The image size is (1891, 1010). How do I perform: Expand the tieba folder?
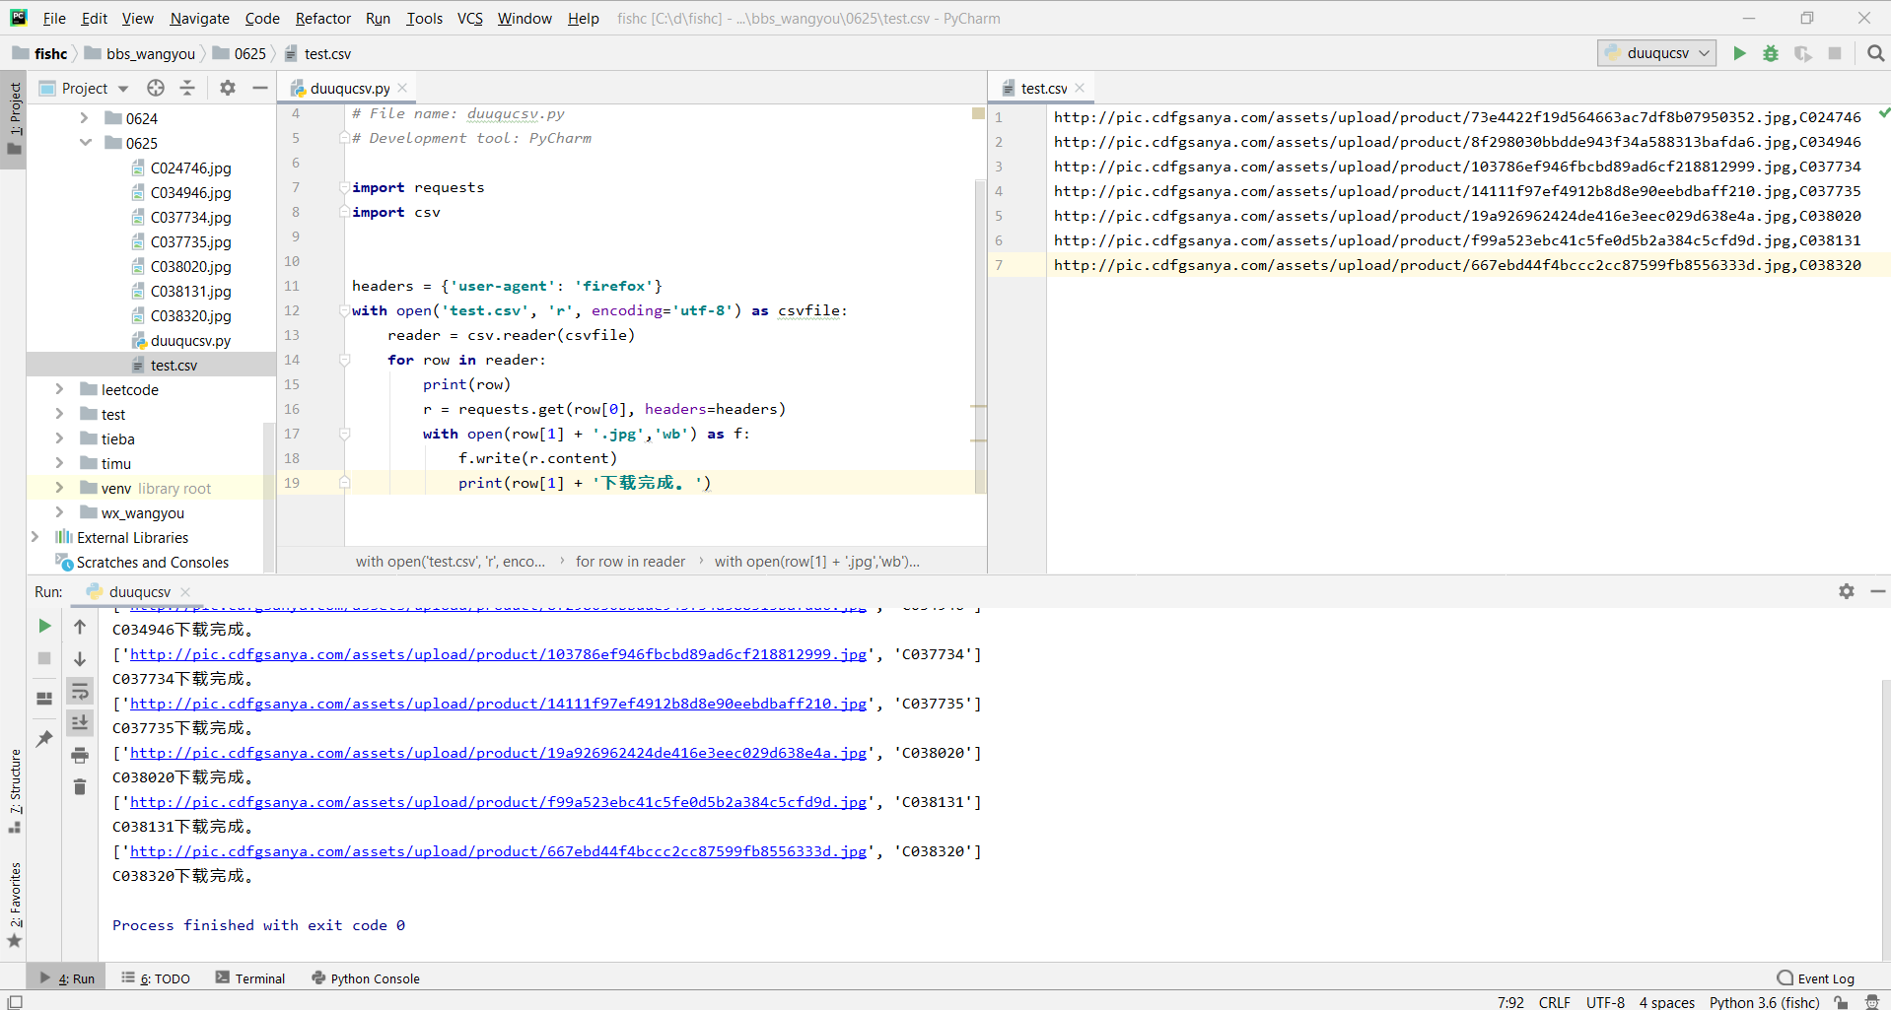[59, 438]
